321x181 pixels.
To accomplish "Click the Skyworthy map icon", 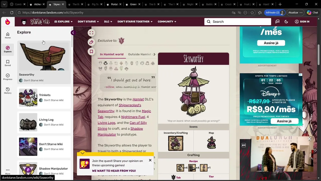I will click(x=211, y=143).
